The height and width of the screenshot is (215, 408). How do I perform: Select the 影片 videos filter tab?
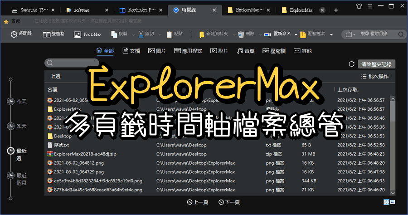coord(219,51)
